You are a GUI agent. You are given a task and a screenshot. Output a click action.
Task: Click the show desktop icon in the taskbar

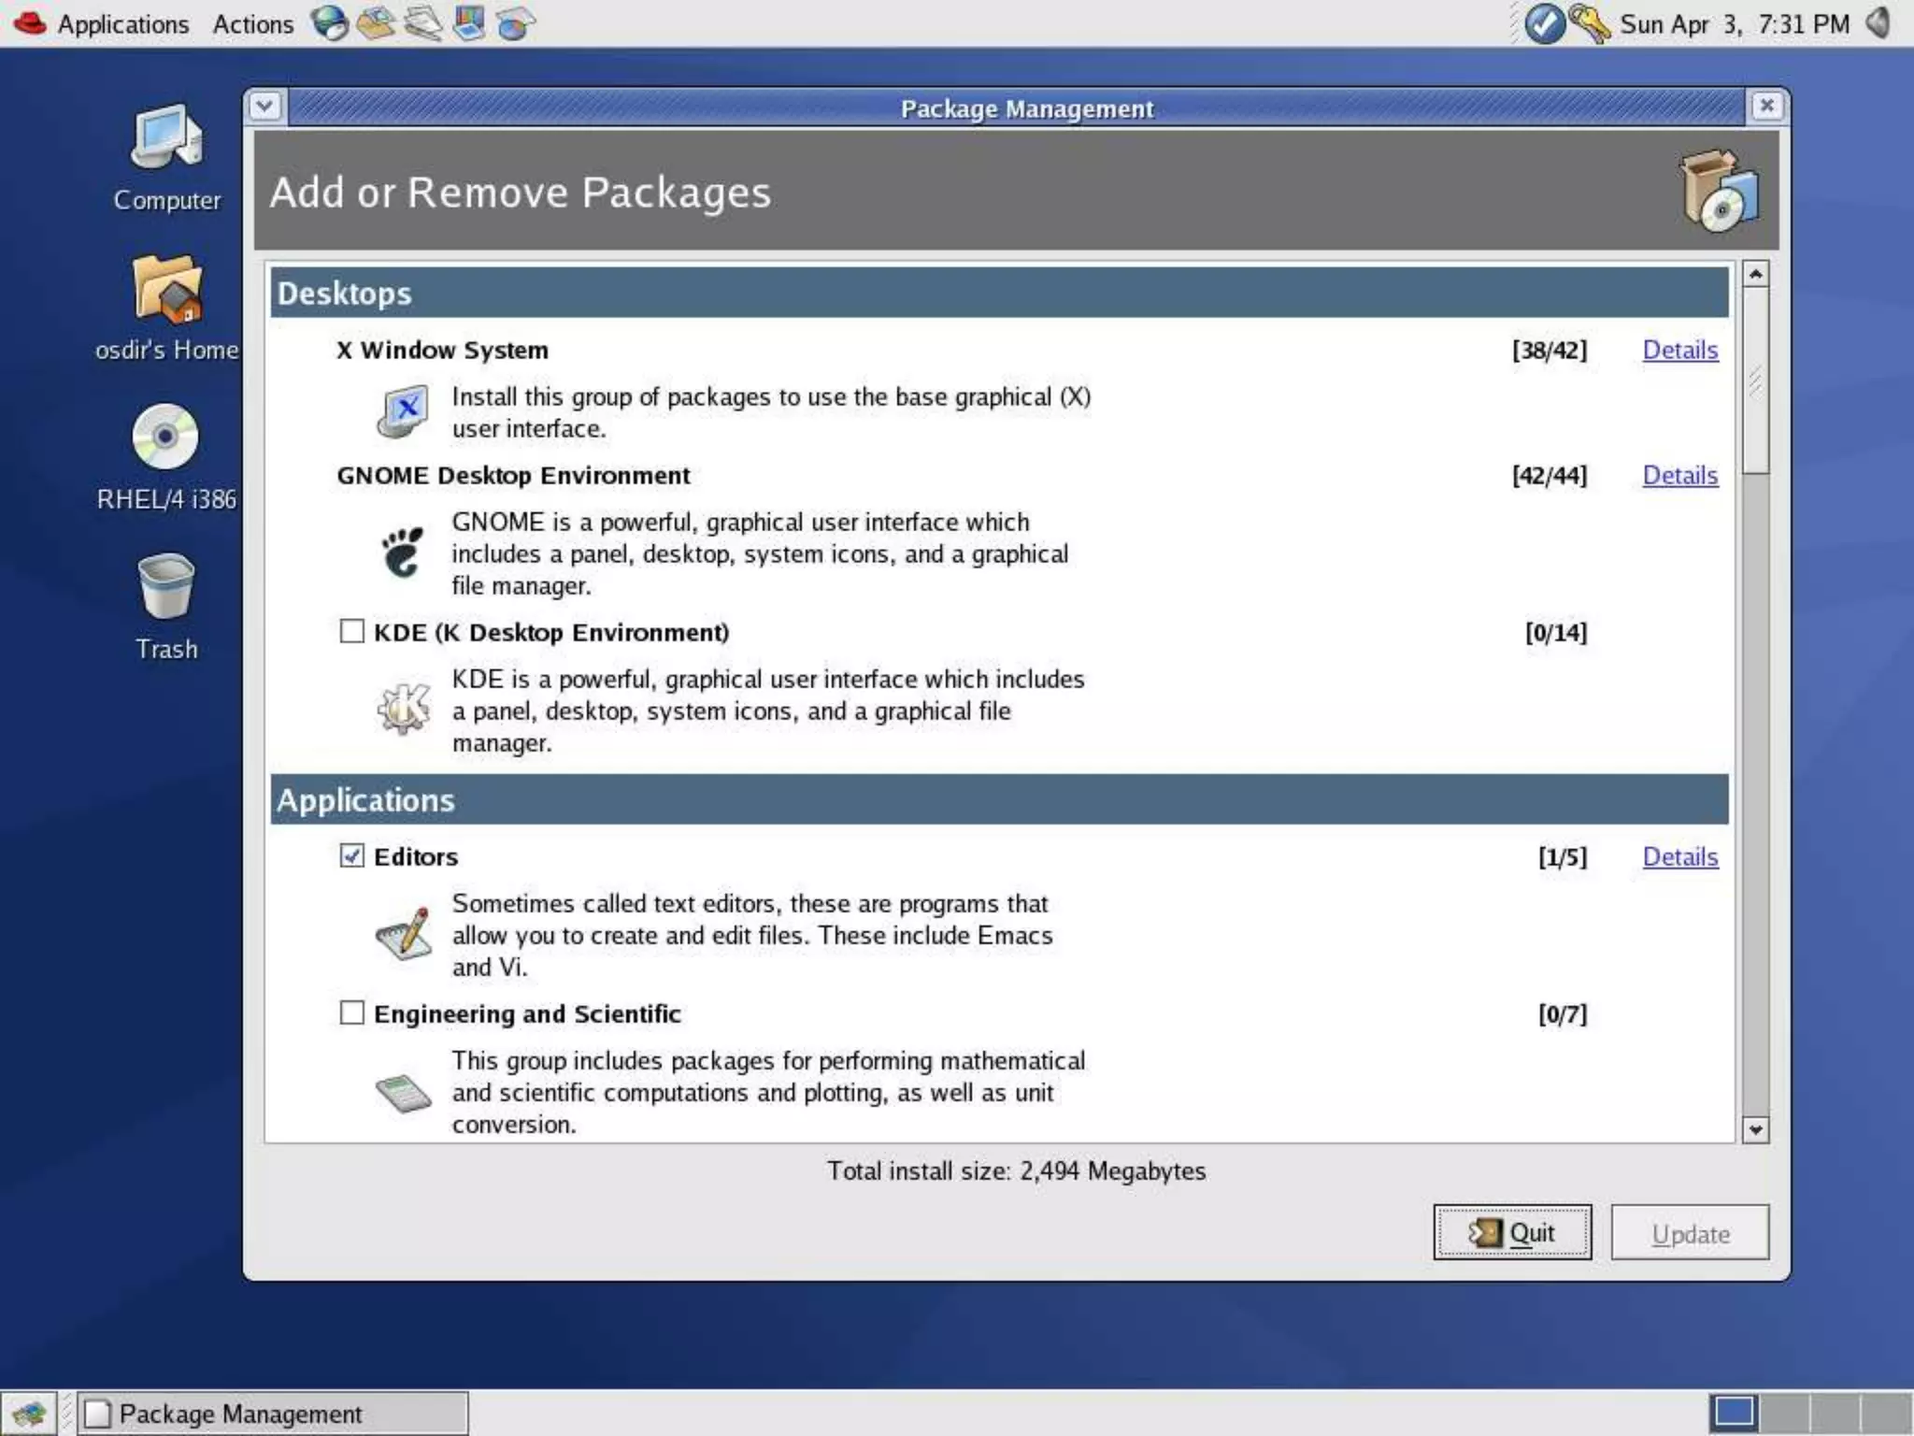(28, 1413)
